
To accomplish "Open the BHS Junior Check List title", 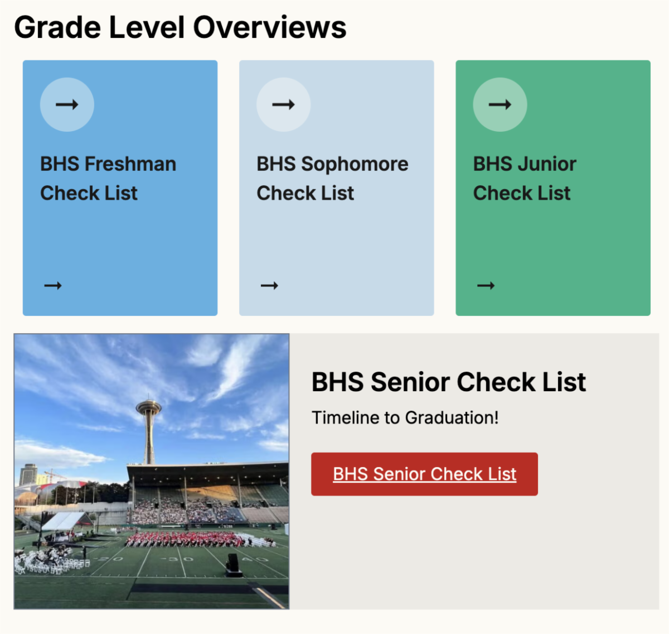I will click(x=525, y=179).
